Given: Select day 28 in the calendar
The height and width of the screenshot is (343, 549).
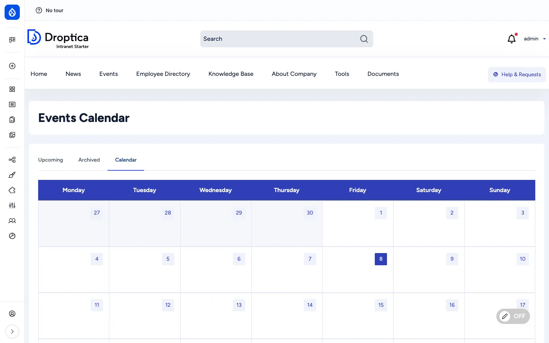Looking at the screenshot, I should 168,213.
